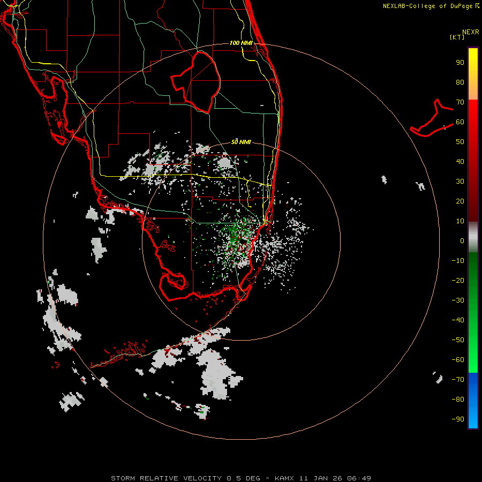This screenshot has width=482, height=482.
Task: Select the positive 30 knot scale label
Action: [x=460, y=182]
